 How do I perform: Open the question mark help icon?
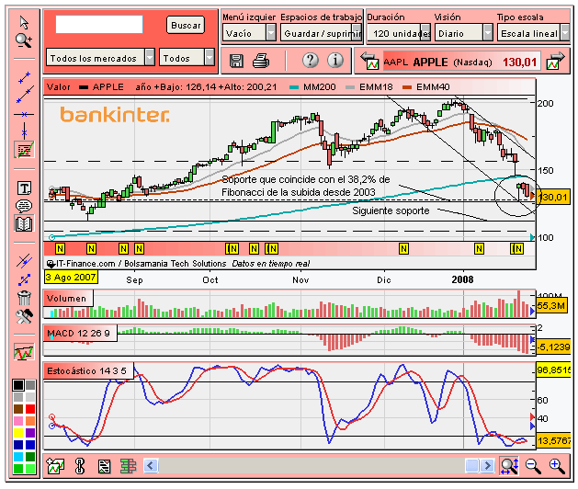pyautogui.click(x=311, y=60)
